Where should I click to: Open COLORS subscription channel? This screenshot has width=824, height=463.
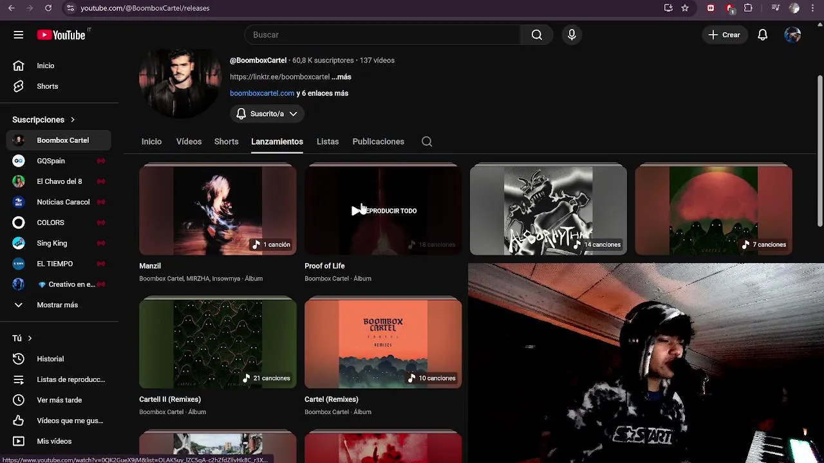point(59,222)
